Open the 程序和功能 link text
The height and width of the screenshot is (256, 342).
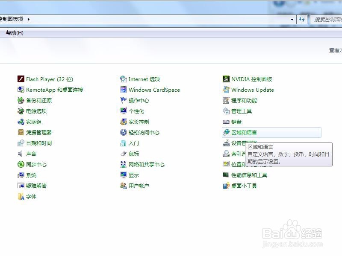(x=244, y=100)
